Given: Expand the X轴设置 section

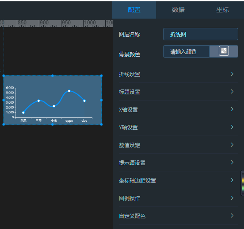Looking at the screenshot, I should (x=179, y=109).
